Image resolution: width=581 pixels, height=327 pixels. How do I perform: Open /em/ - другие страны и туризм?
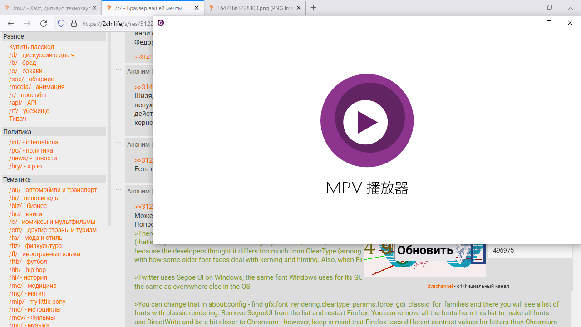pos(53,230)
